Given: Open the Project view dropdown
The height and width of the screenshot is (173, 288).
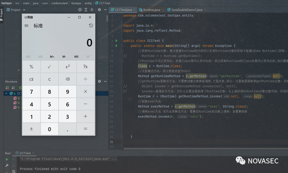Looking at the screenshot, I should (x=24, y=10).
